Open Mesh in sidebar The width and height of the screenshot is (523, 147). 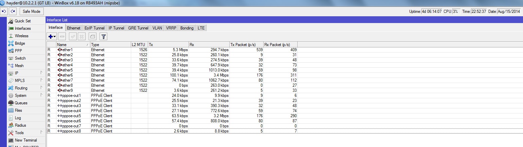pyautogui.click(x=27, y=66)
